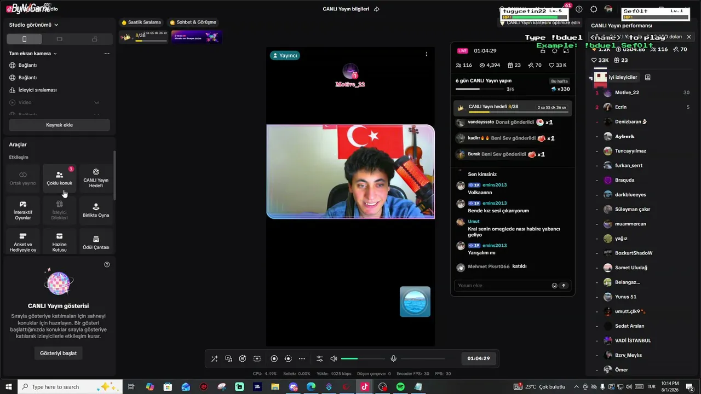The image size is (701, 394).
Task: Open the Yayıncı preview options menu
Action: (426, 54)
